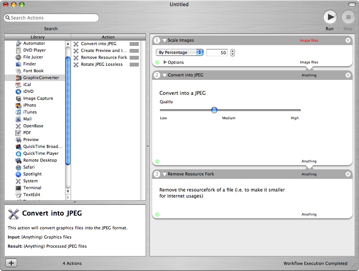Click the toolbar toggle pill button
Image resolution: width=359 pixels, height=271 pixels.
tap(352, 5)
